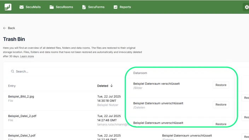The image size is (249, 140).
Task: Click the 14:30:18 GMT deletion time
Action: [x=107, y=101]
